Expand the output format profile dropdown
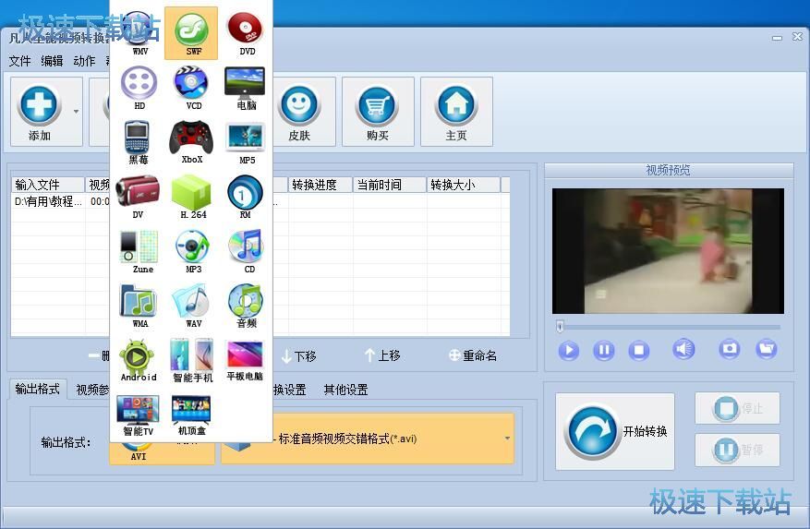The image size is (810, 529). pyautogui.click(x=507, y=439)
